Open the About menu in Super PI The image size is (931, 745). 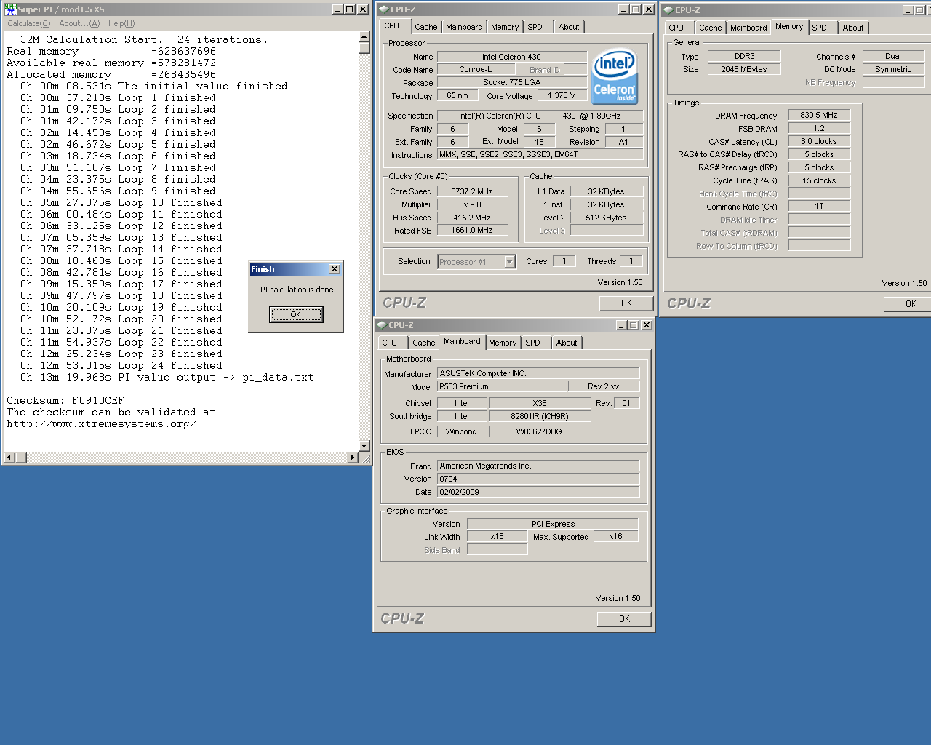click(x=79, y=23)
